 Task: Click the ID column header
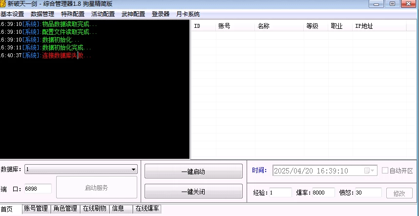pos(203,26)
